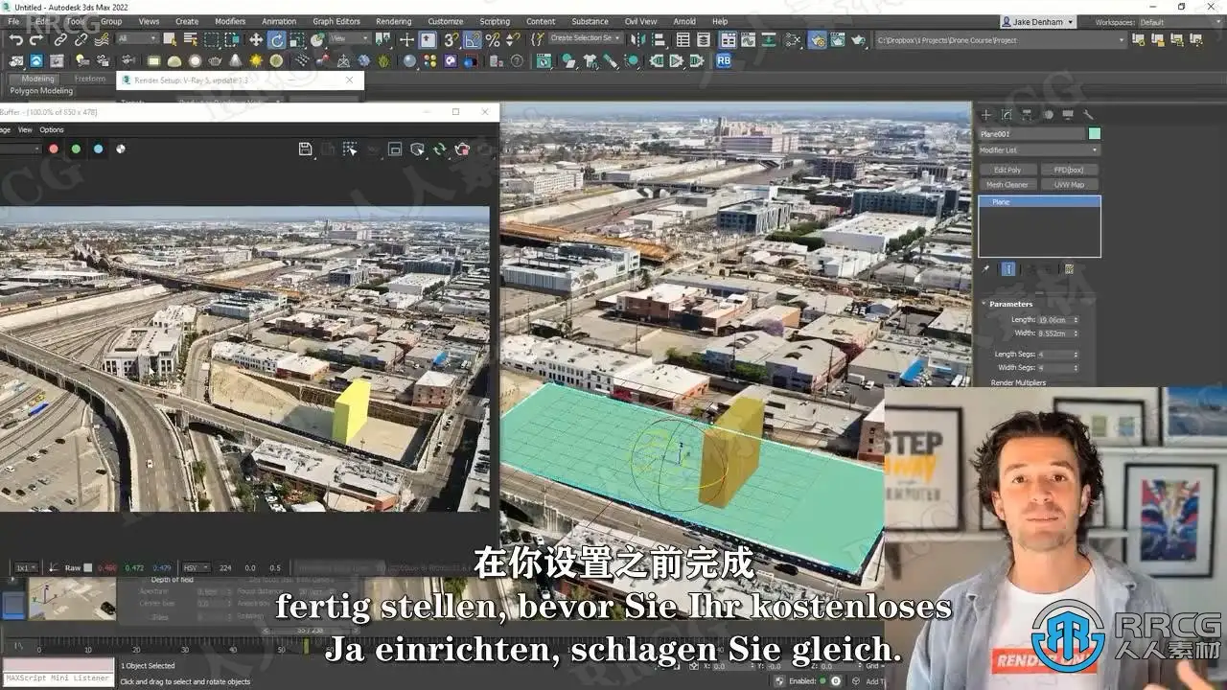Click the FFD(box) modifier button
The width and height of the screenshot is (1227, 690).
(x=1069, y=170)
